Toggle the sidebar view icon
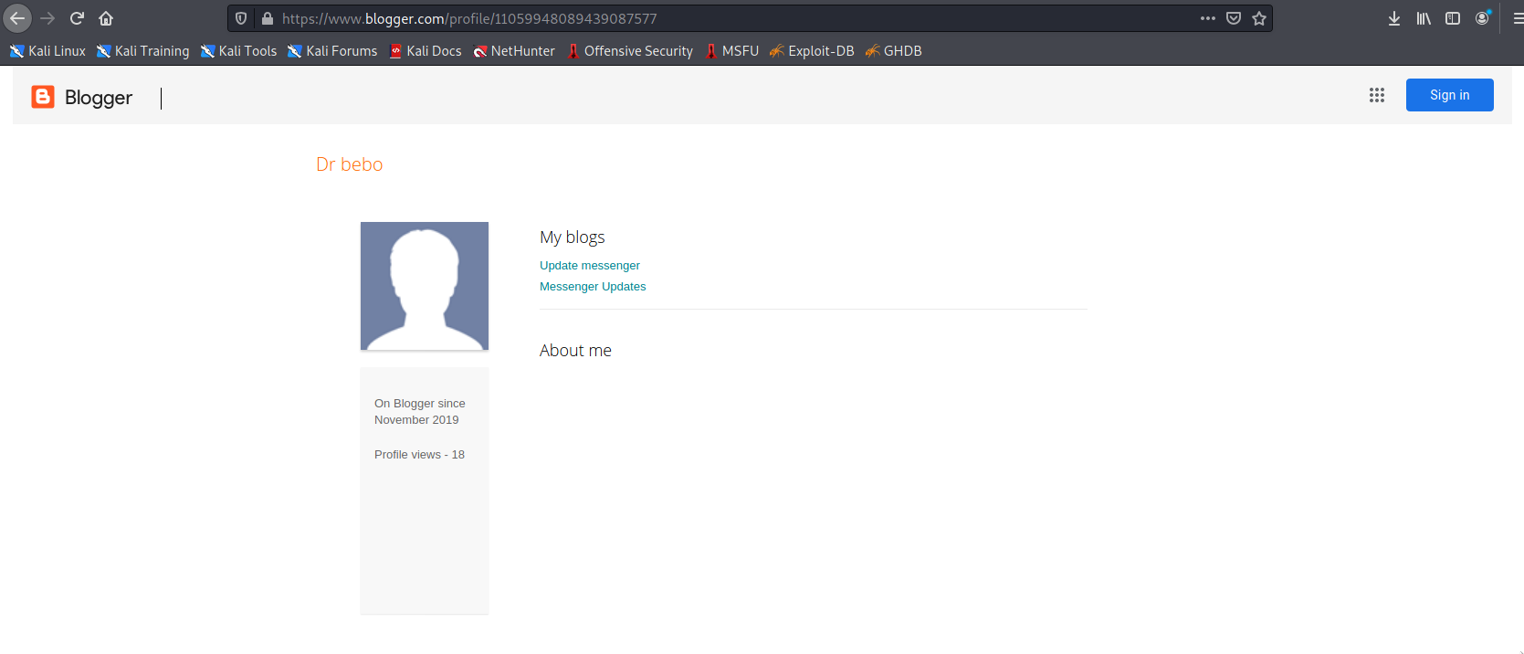Screen dimensions: 1524x654 [x=1452, y=18]
